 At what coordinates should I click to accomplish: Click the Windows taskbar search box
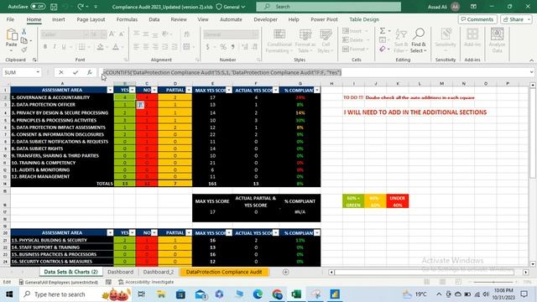pyautogui.click(x=76, y=294)
